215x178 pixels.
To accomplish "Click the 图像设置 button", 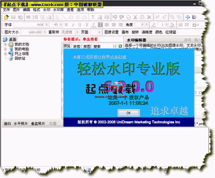I will [x=111, y=32].
